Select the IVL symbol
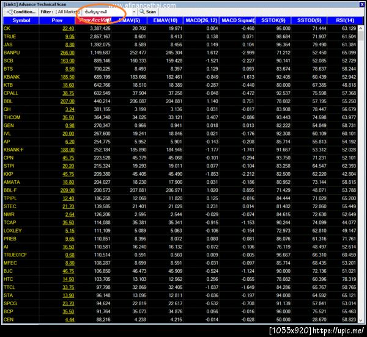 [7, 134]
